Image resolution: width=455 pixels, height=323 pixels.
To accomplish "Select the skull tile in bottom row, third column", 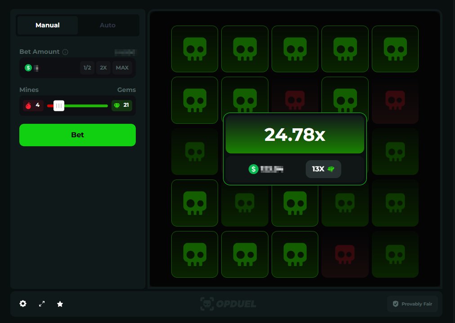I will point(295,254).
